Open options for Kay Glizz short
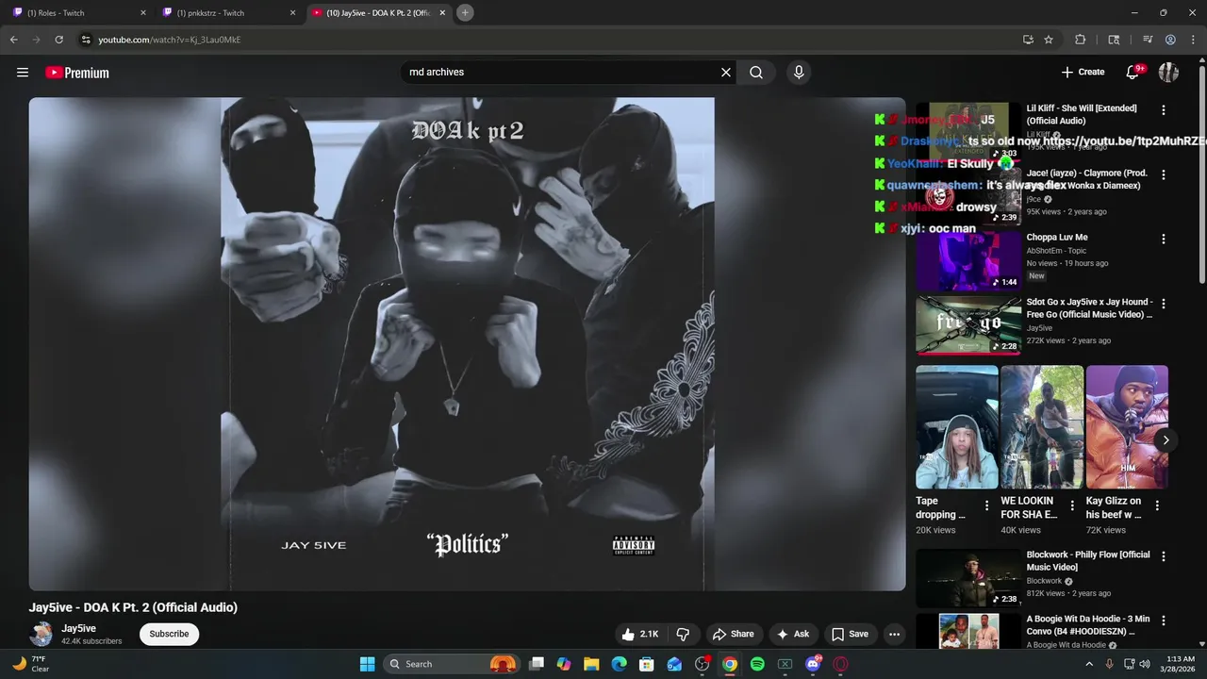Image resolution: width=1207 pixels, height=679 pixels. tap(1157, 506)
